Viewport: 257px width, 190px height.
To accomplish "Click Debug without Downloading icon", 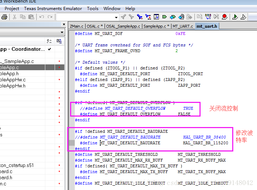I will point(243,17).
